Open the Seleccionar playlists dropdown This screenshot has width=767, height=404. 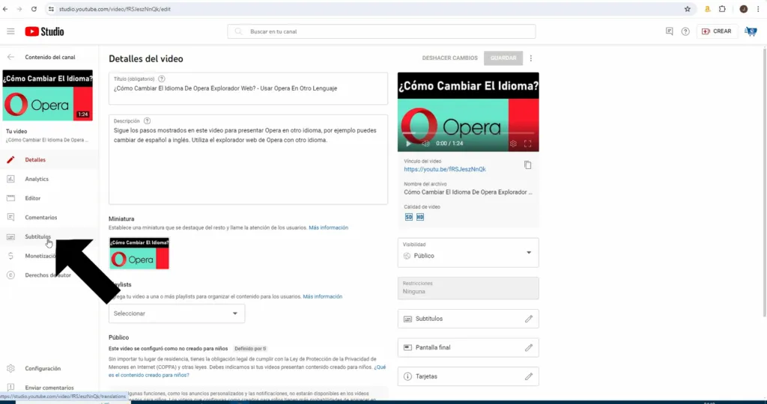pos(177,313)
